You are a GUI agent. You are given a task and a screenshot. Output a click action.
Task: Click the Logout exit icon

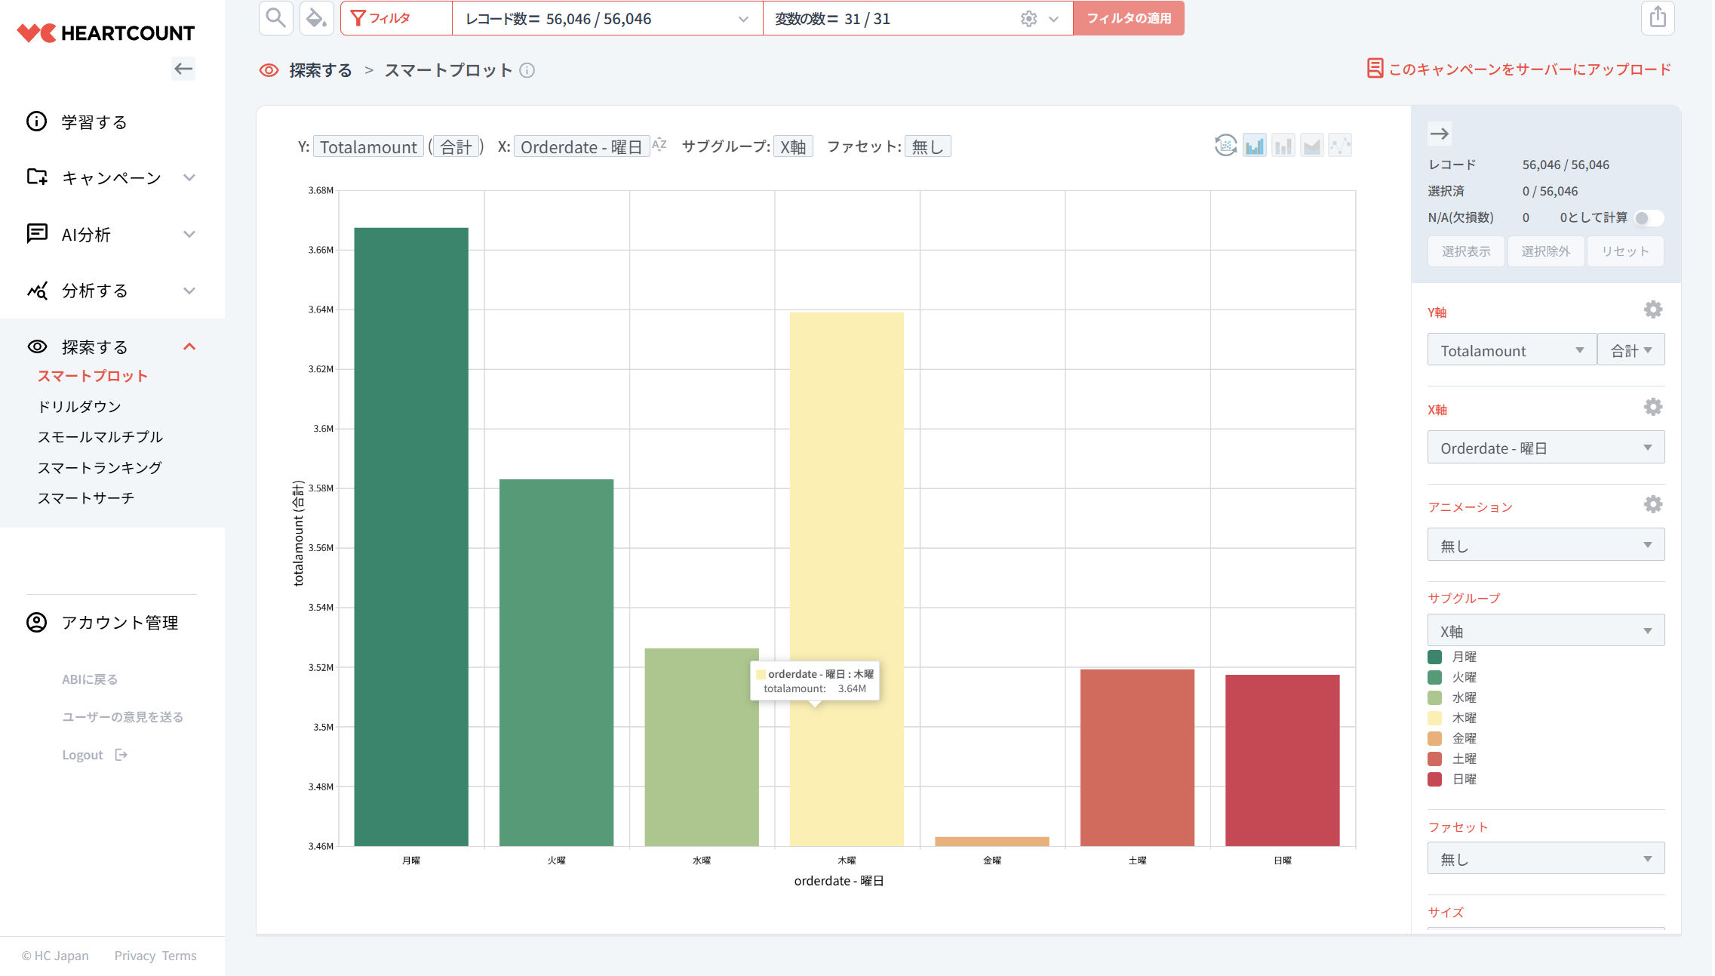121,755
